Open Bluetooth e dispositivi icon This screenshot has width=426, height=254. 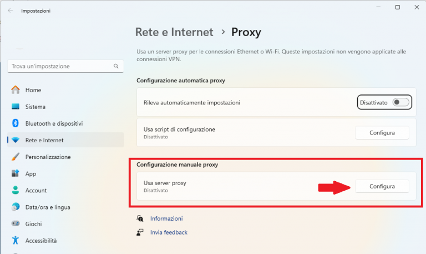(x=16, y=123)
